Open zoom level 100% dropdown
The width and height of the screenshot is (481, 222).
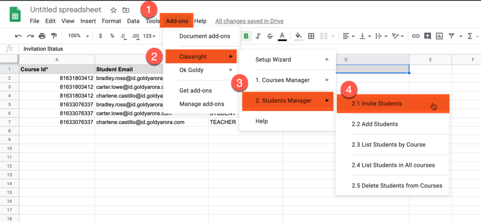(x=78, y=36)
